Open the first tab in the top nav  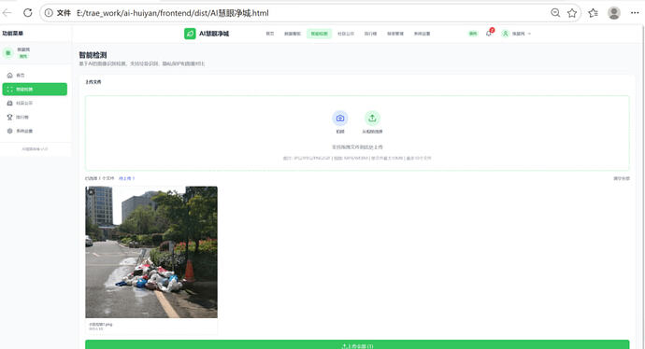point(270,34)
